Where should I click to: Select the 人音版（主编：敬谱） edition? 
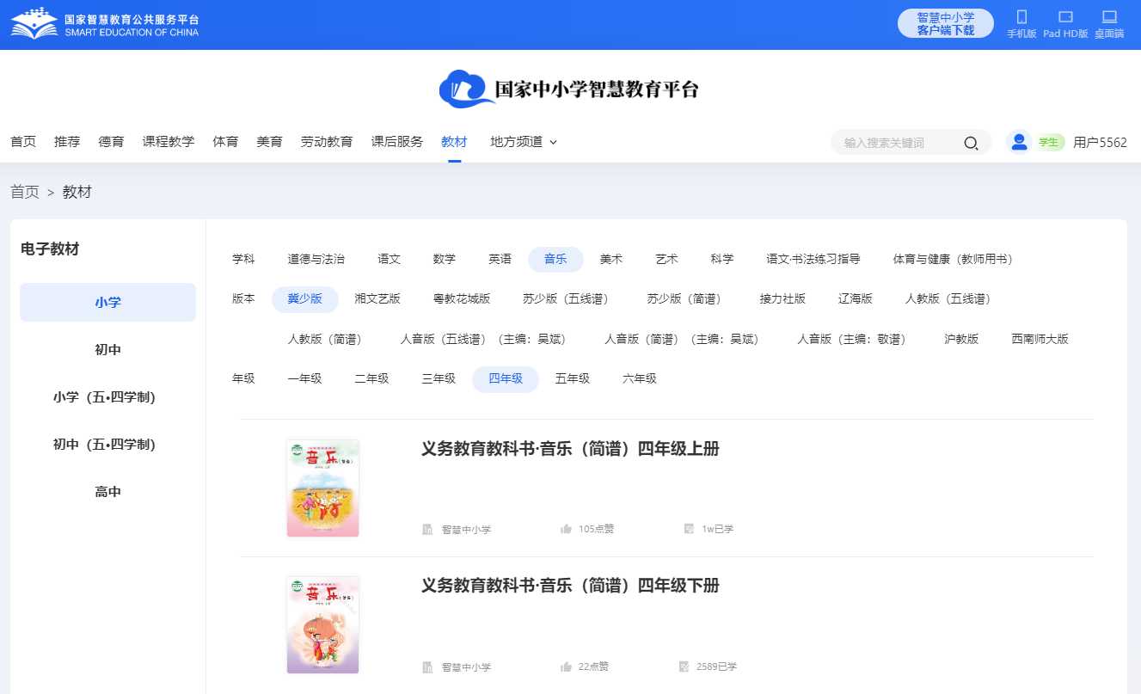854,339
